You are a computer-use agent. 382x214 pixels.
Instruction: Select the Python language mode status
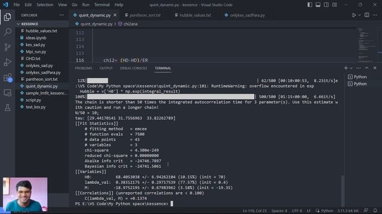[327, 210]
